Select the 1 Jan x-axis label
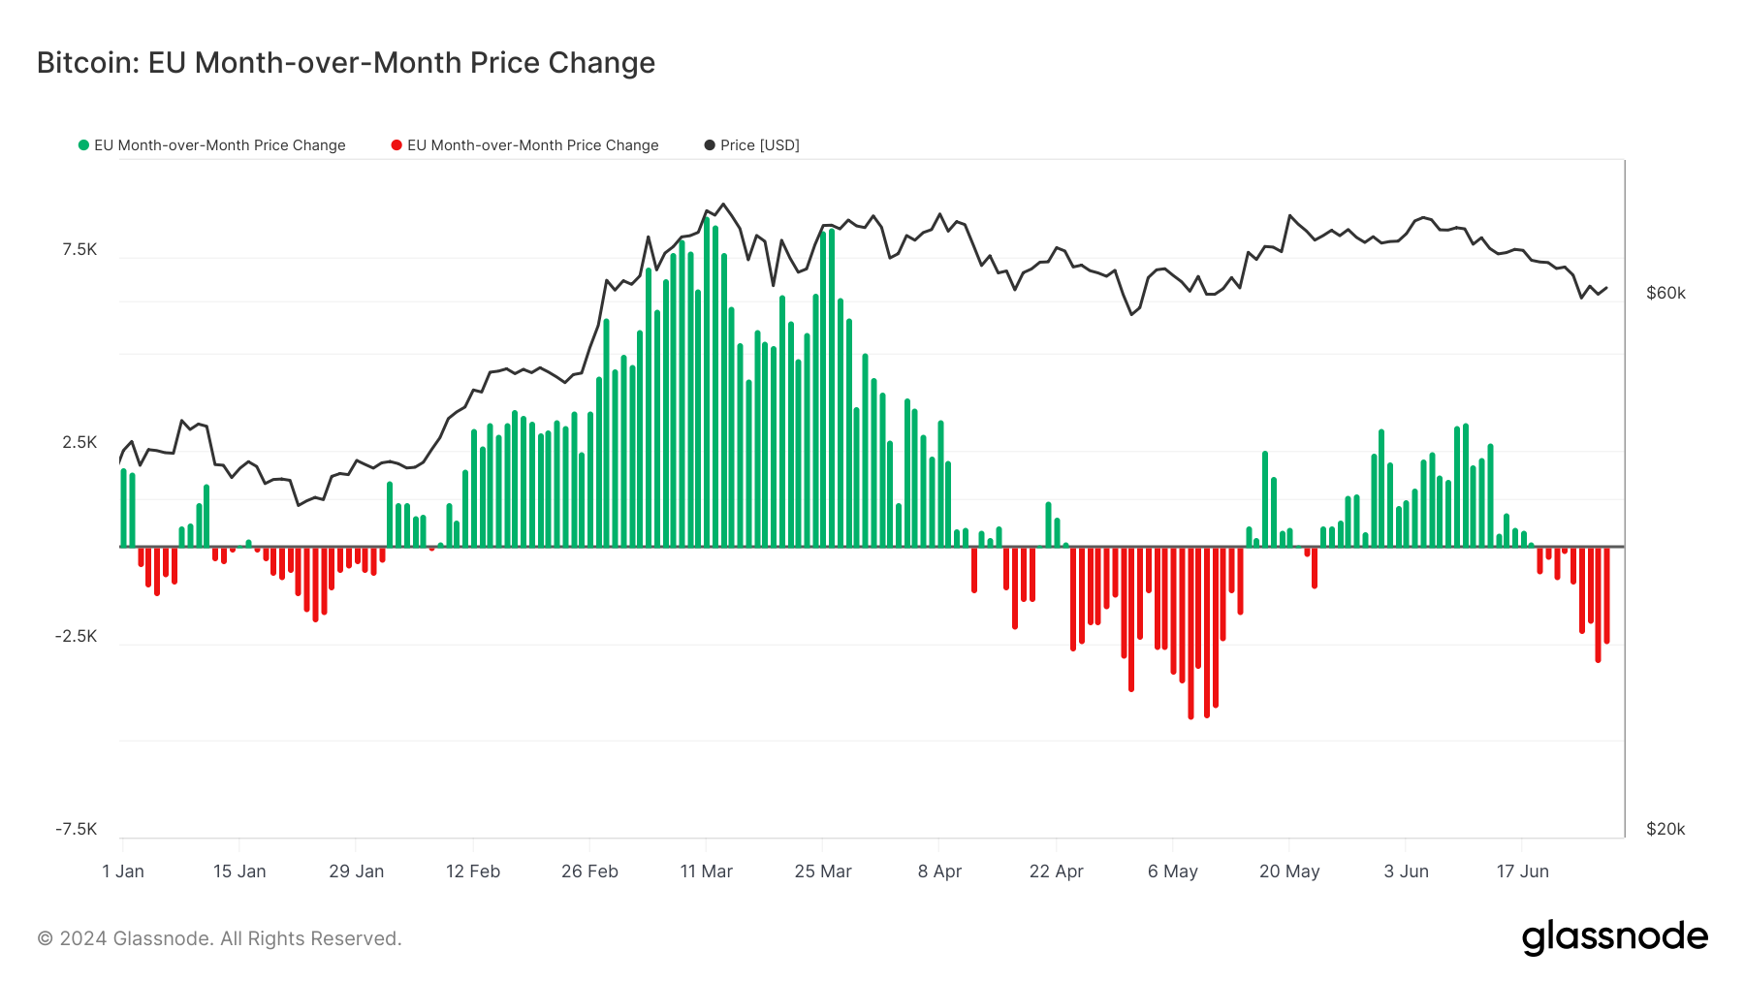 [x=123, y=871]
